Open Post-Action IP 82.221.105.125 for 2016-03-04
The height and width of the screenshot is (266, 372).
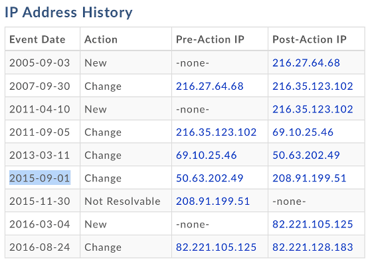313,224
